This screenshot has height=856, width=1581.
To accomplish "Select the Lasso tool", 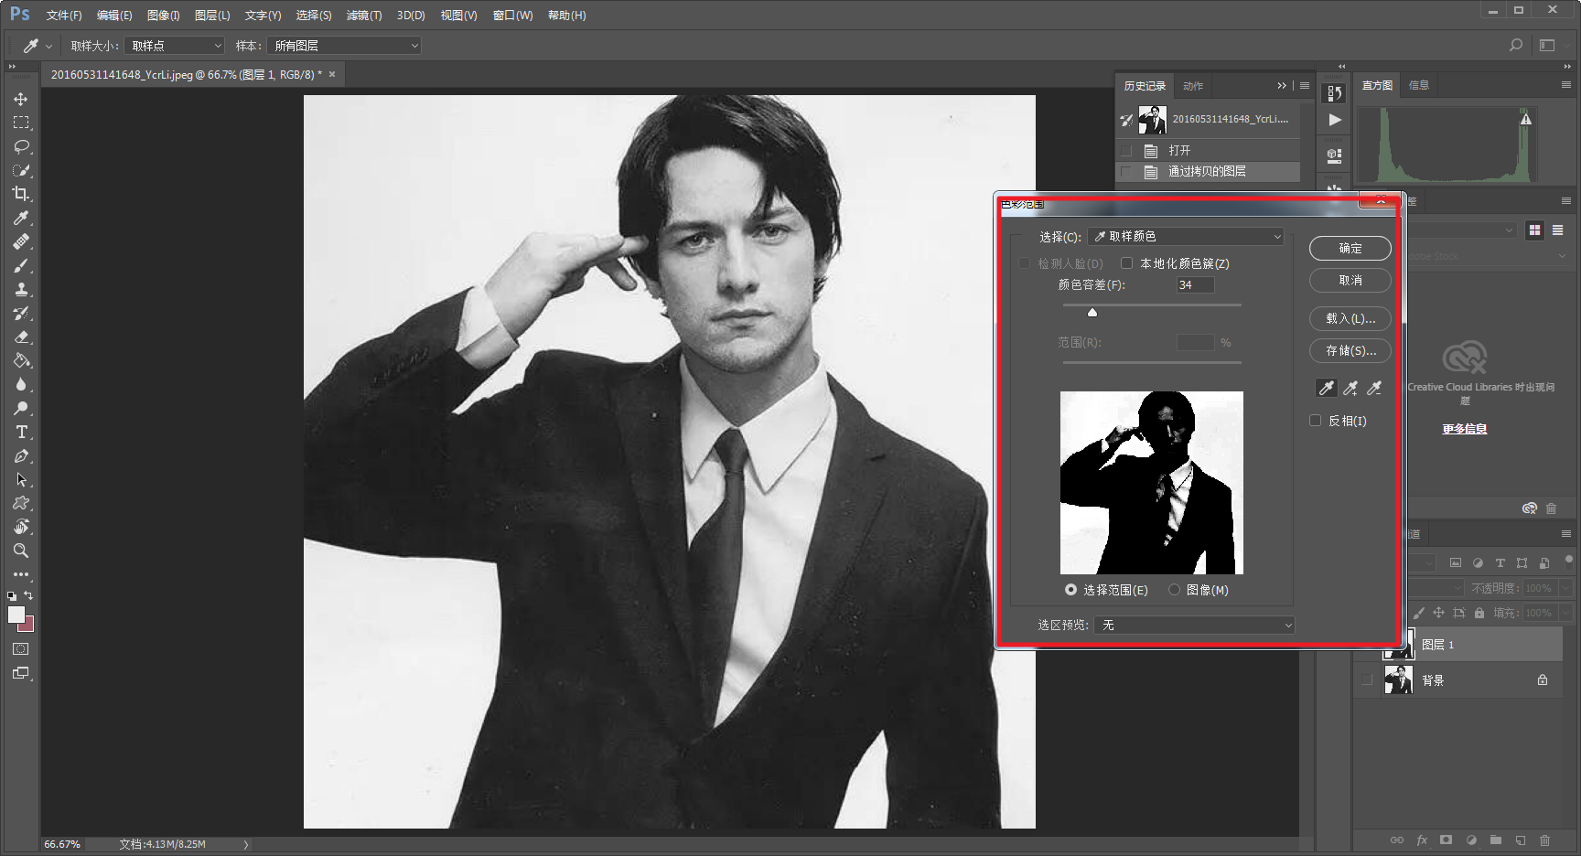I will click(20, 146).
